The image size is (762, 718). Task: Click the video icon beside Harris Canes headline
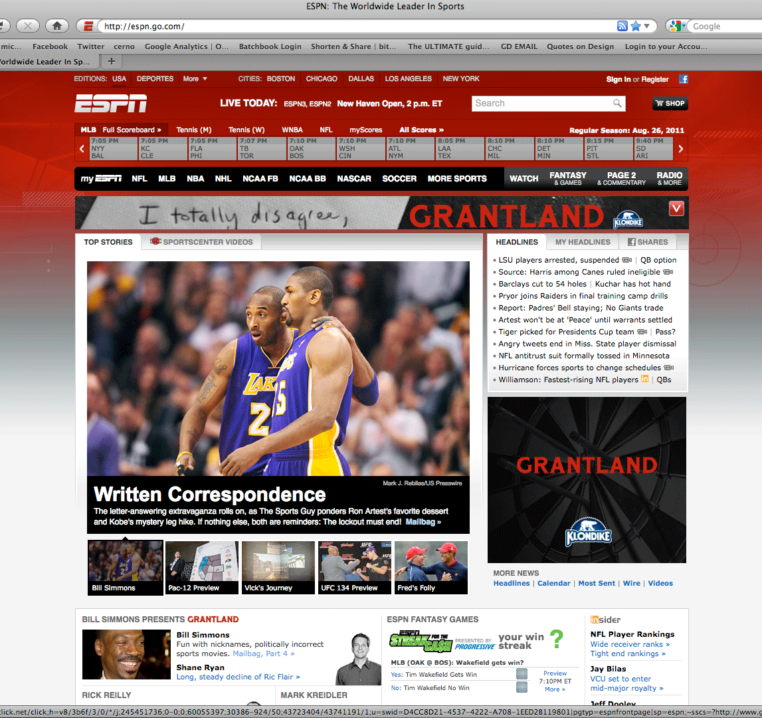(x=668, y=272)
